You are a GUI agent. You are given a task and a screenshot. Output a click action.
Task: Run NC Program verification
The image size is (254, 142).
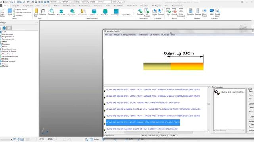coord(147,12)
